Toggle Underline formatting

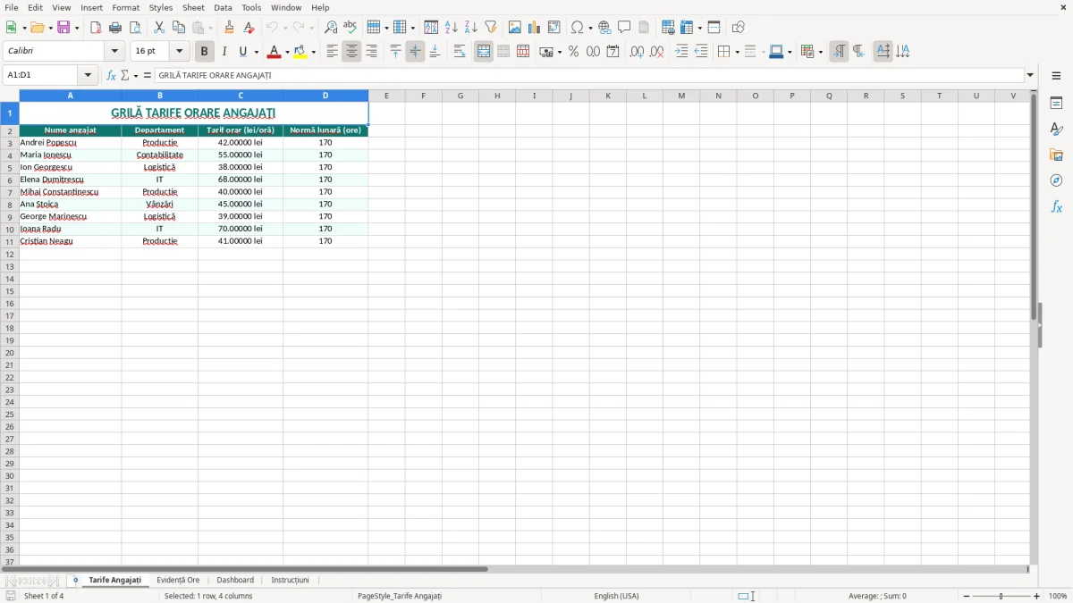pyautogui.click(x=242, y=52)
